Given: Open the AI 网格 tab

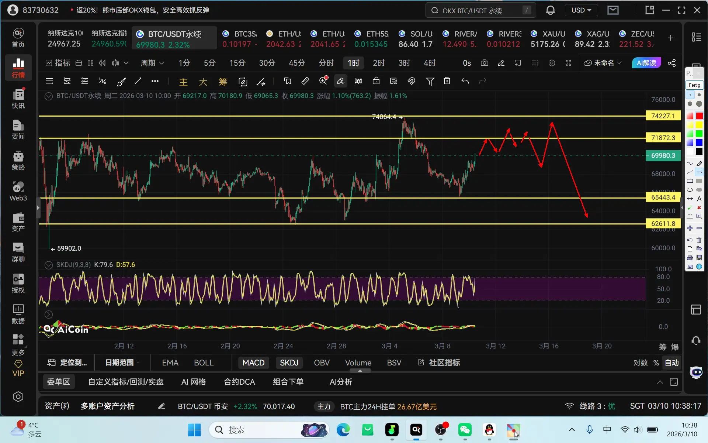Looking at the screenshot, I should 194,382.
